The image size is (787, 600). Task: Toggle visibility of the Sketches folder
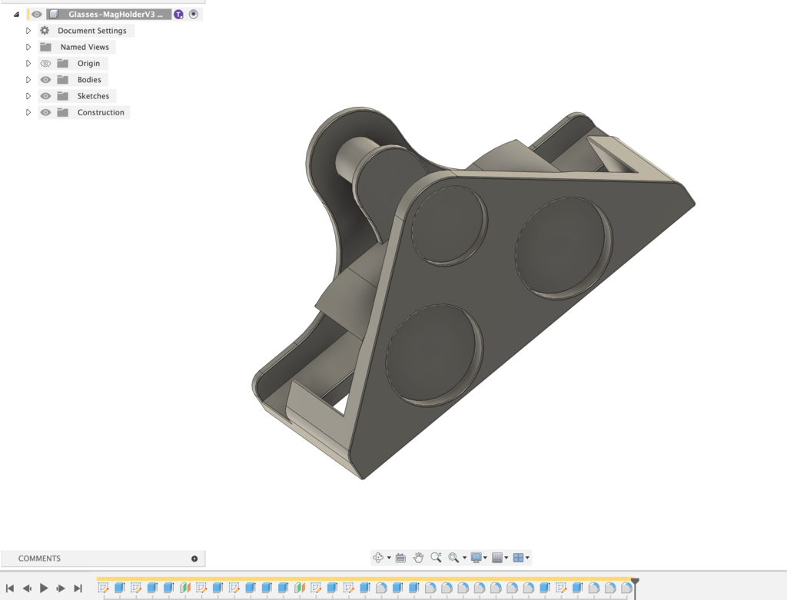point(45,96)
